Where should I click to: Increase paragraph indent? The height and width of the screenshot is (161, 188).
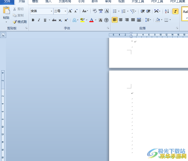(x=148, y=11)
